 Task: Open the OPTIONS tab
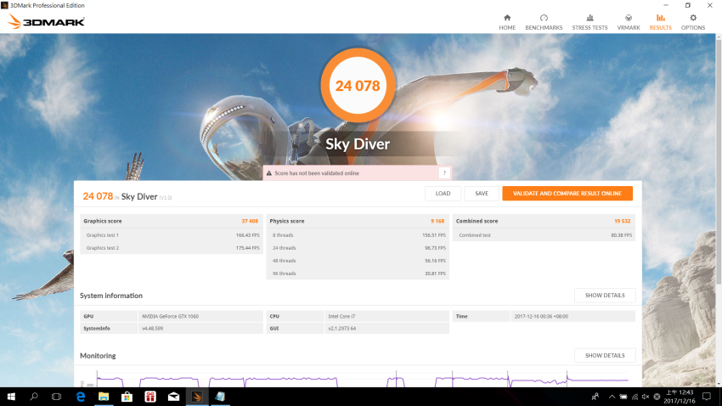(x=693, y=22)
